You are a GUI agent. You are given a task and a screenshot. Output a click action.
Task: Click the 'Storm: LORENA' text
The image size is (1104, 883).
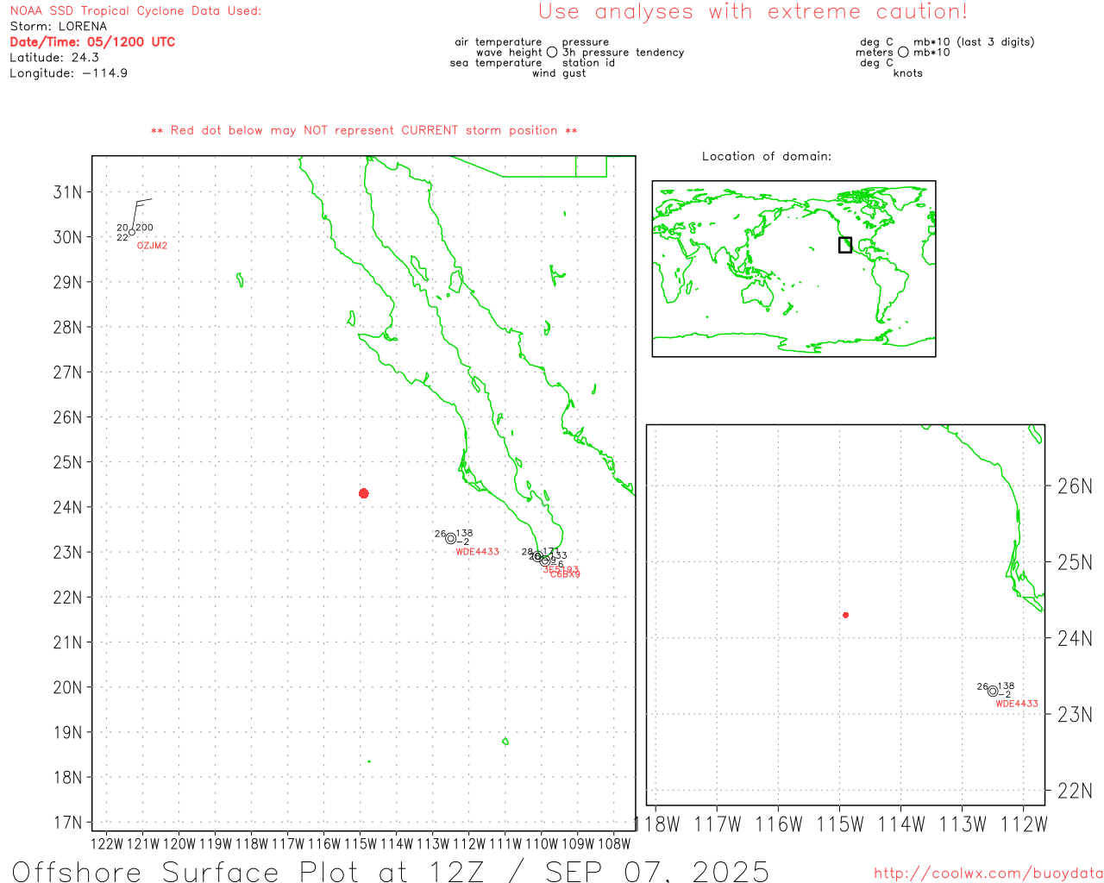[x=59, y=27]
